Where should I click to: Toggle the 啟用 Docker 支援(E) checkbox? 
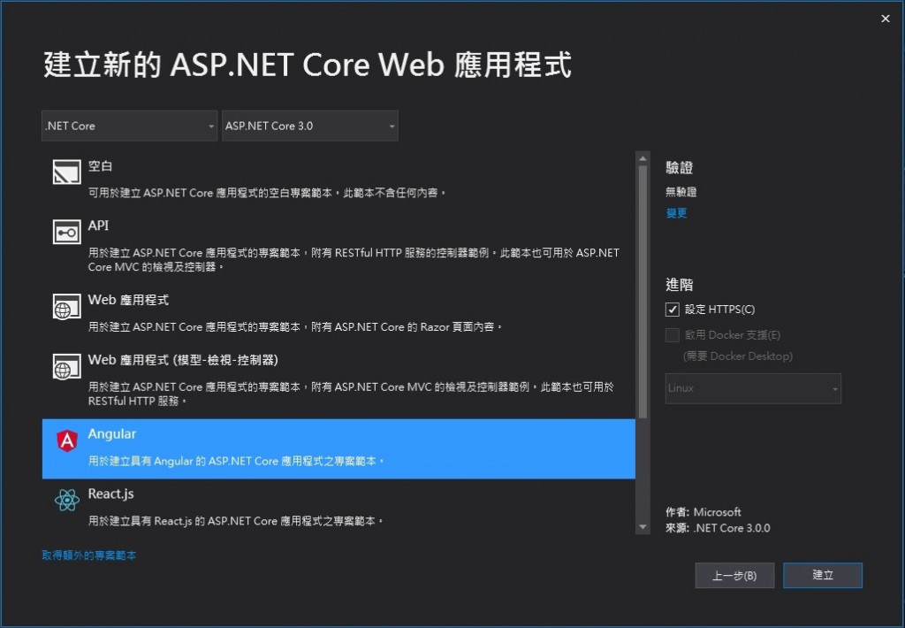[x=673, y=335]
